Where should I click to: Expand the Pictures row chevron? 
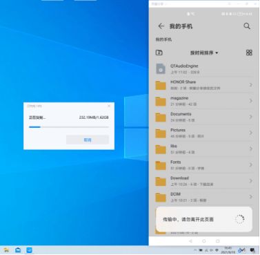click(x=250, y=133)
